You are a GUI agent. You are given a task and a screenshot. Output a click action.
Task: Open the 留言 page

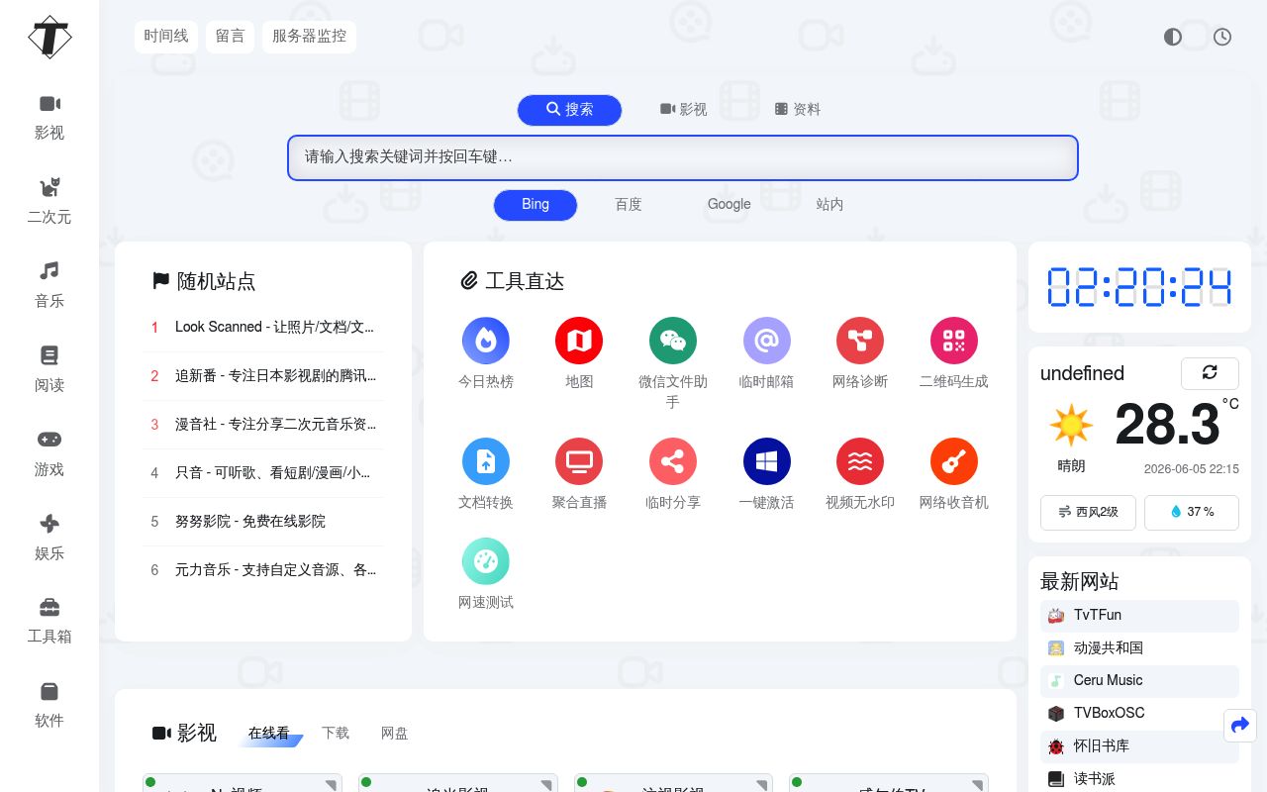[x=230, y=37]
